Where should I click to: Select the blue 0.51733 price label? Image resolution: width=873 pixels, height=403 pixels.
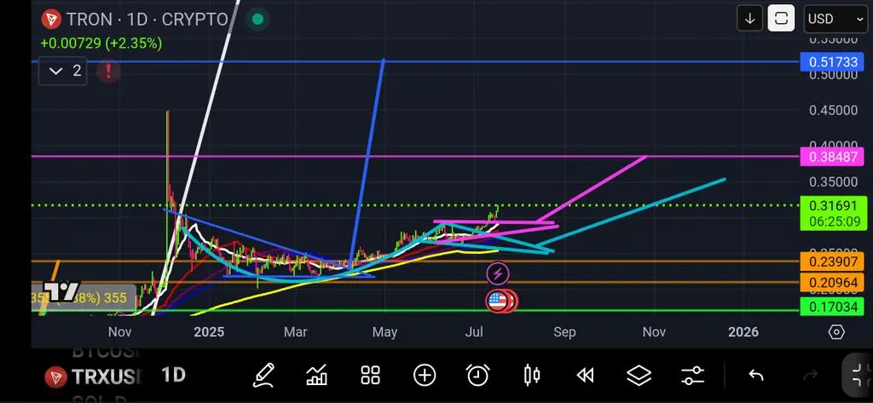coord(834,62)
